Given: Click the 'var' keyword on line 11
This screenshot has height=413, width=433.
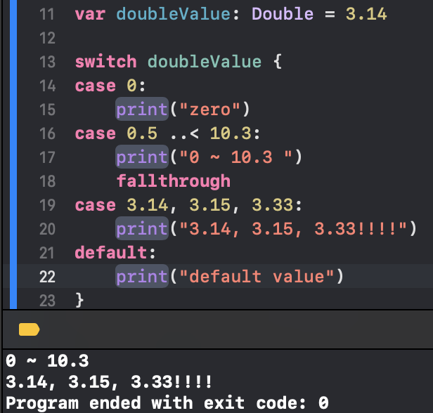Looking at the screenshot, I should pos(90,14).
